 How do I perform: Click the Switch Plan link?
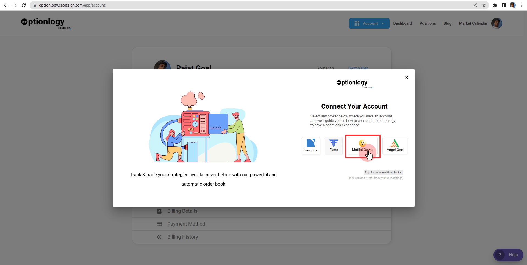pyautogui.click(x=358, y=68)
